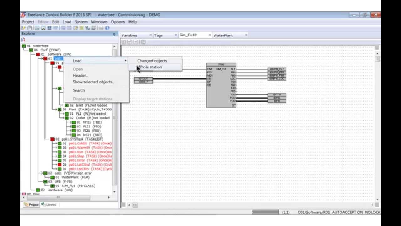Collapse the red Software (SW) node

point(38,54)
